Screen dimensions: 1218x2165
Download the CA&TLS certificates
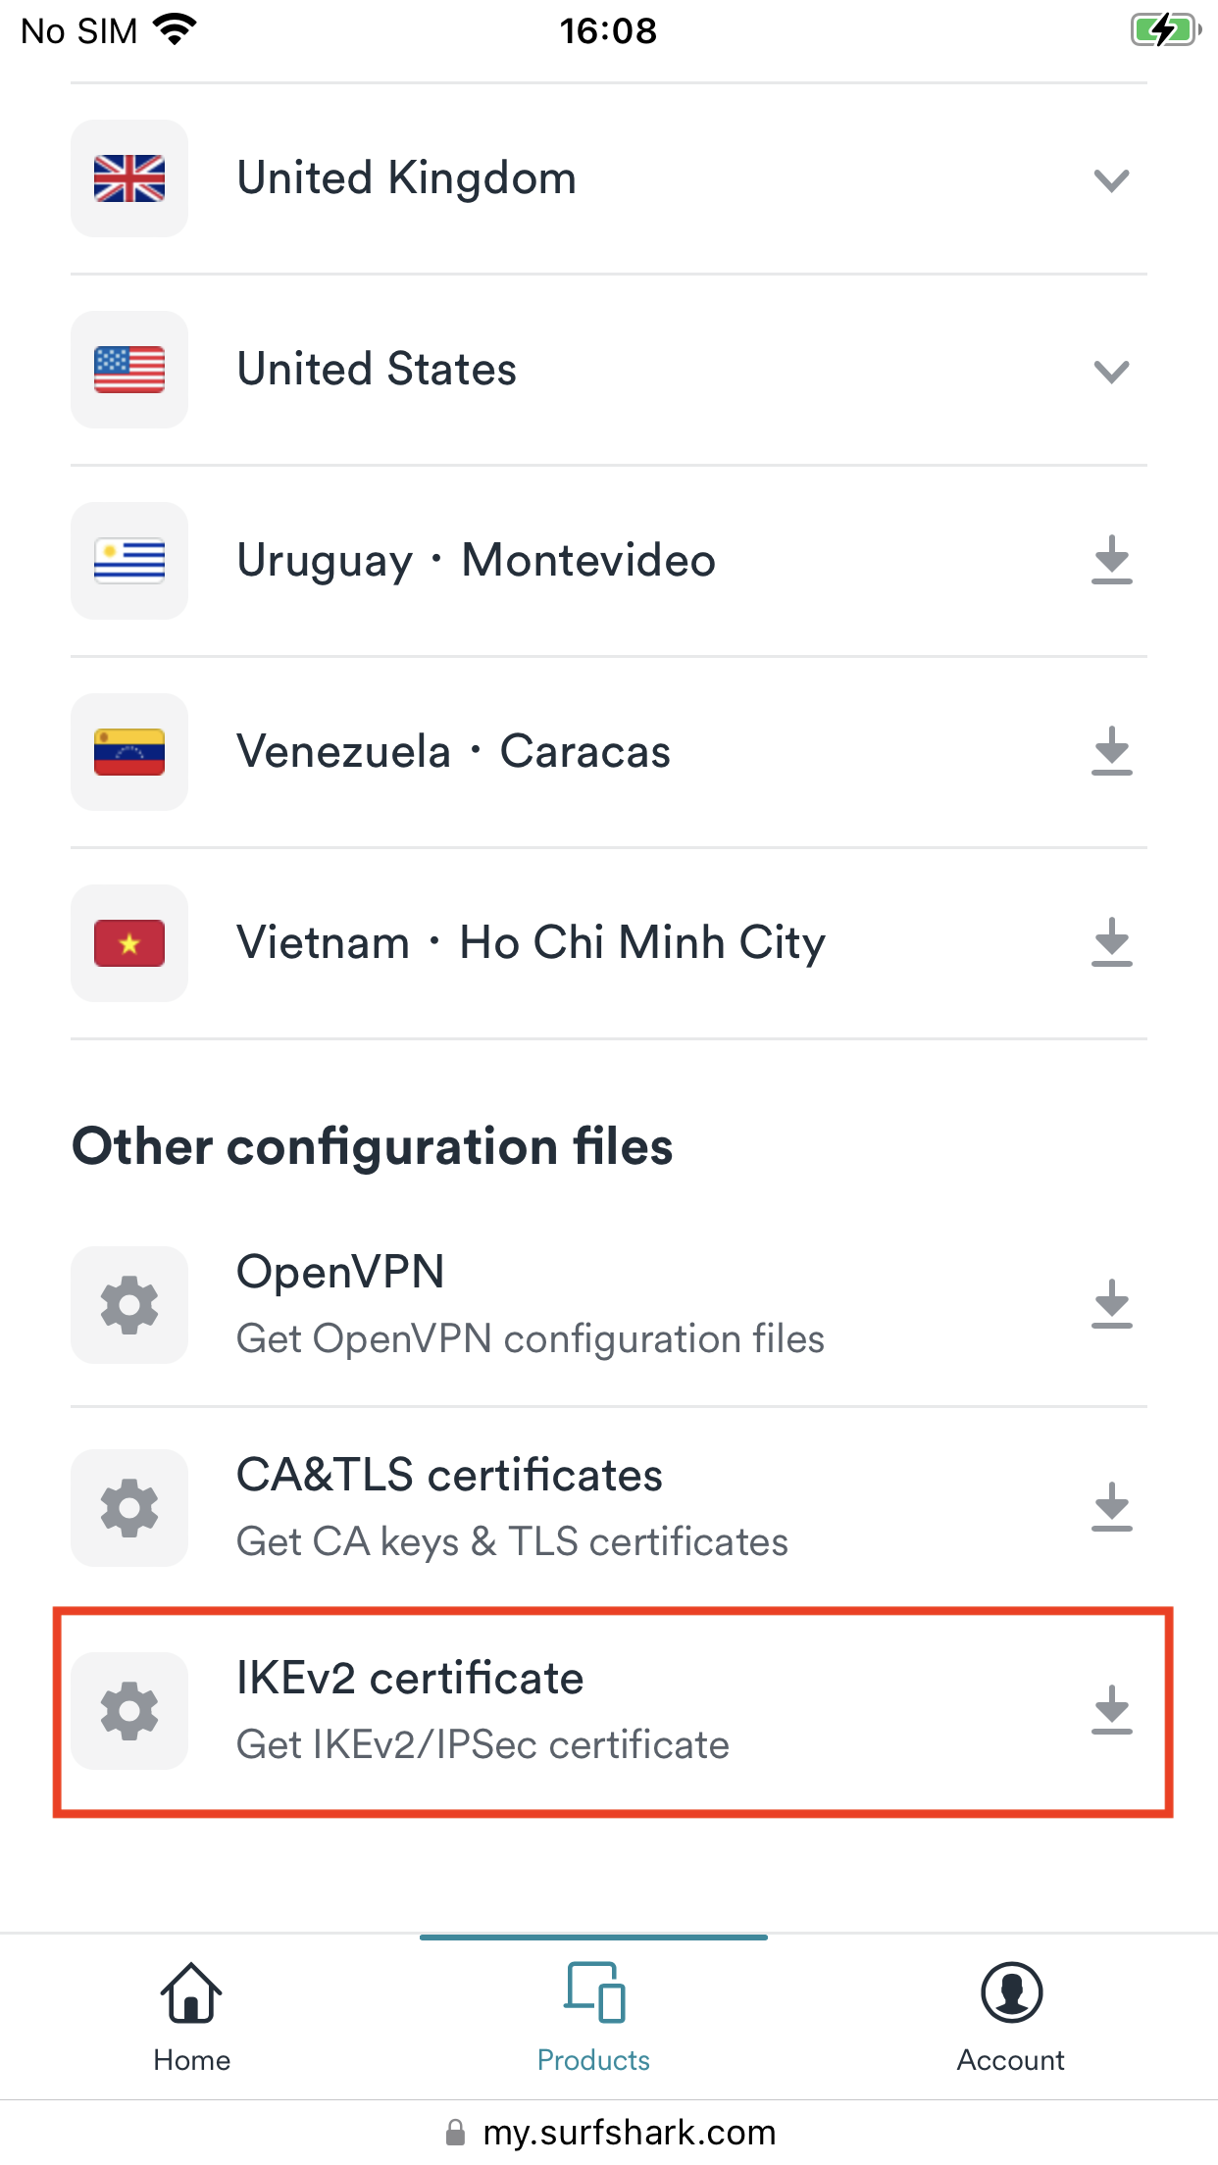click(1111, 1507)
